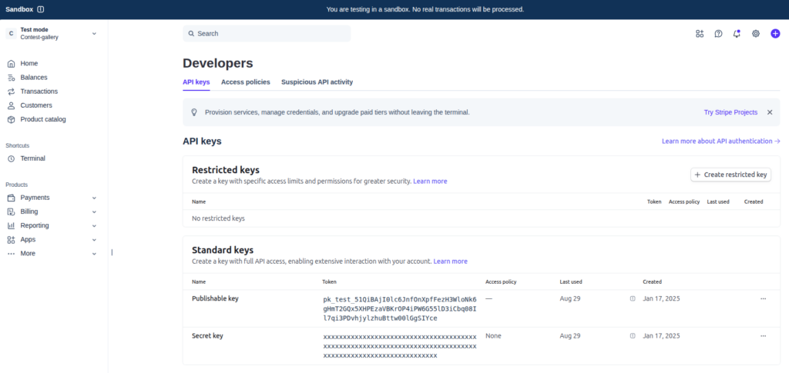Open Transactions in the sidebar
This screenshot has width=789, height=373.
39,92
